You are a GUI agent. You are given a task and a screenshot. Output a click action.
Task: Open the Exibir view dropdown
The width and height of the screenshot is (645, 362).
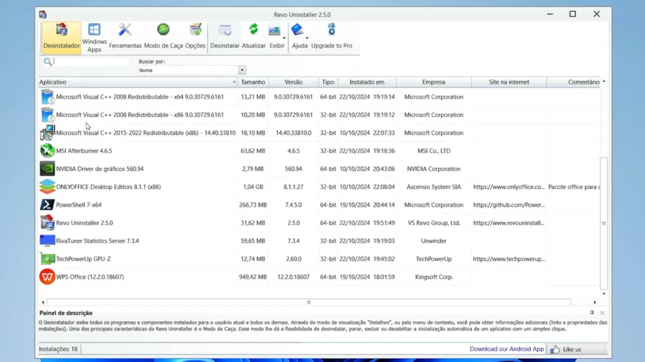coord(284,38)
